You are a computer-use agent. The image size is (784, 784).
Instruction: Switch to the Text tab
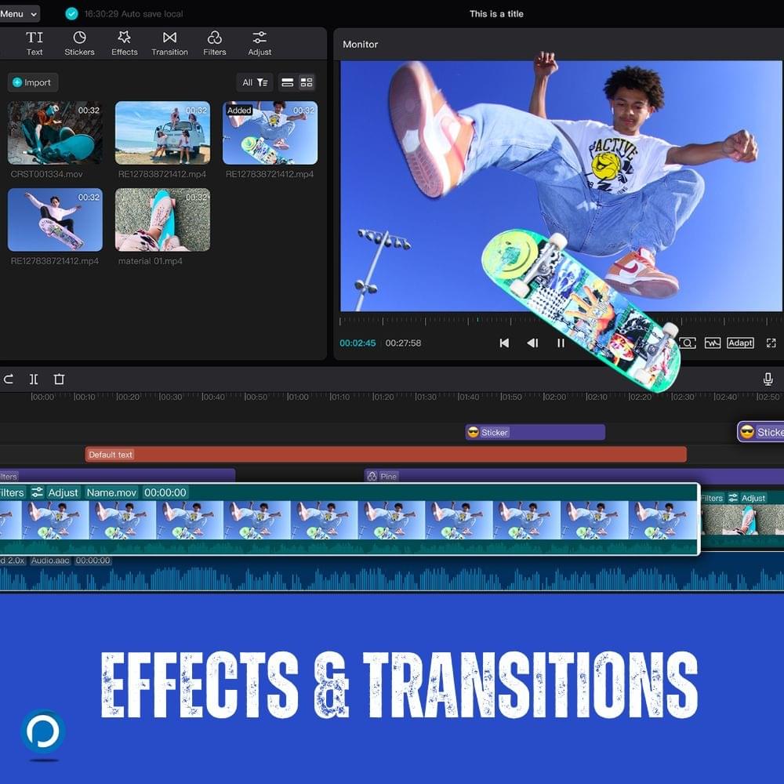[x=34, y=43]
